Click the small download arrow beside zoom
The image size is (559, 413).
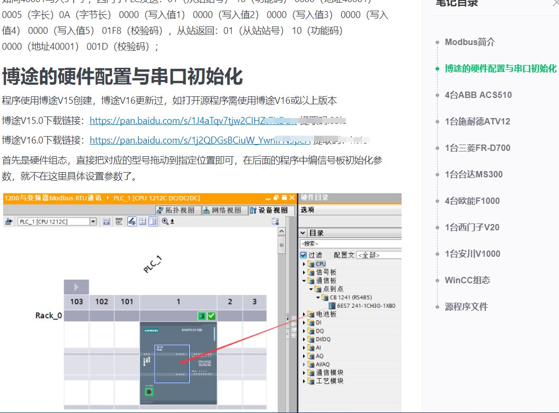(172, 222)
